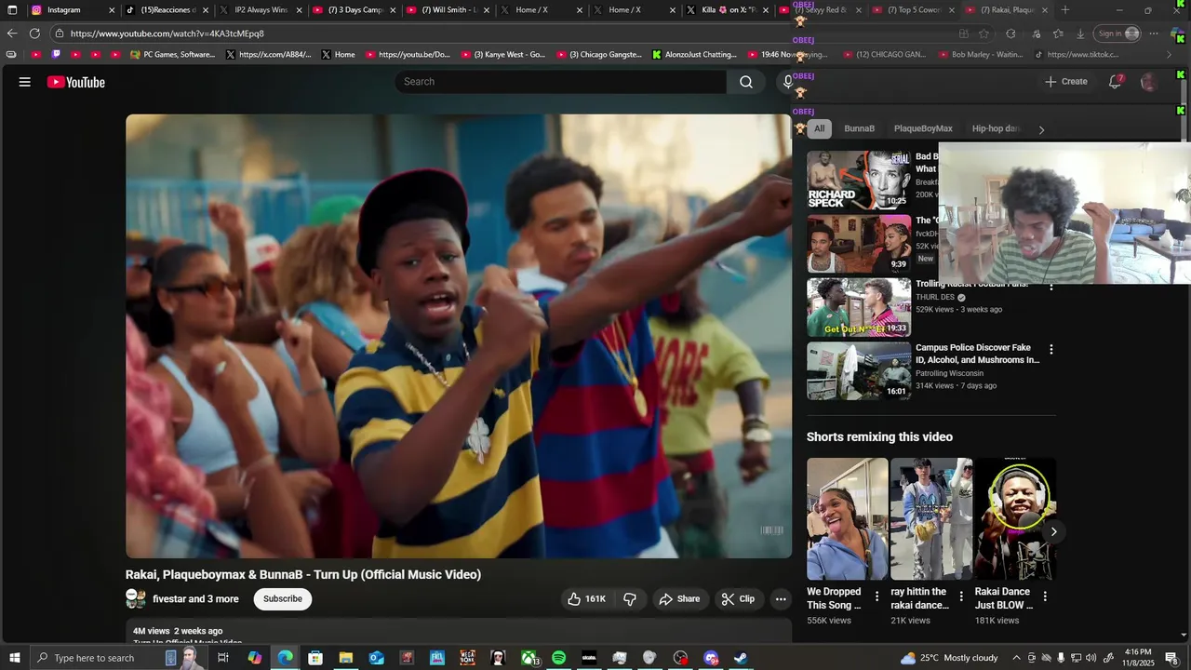
Task: Open the X Home bookmark
Action: [x=338, y=55]
